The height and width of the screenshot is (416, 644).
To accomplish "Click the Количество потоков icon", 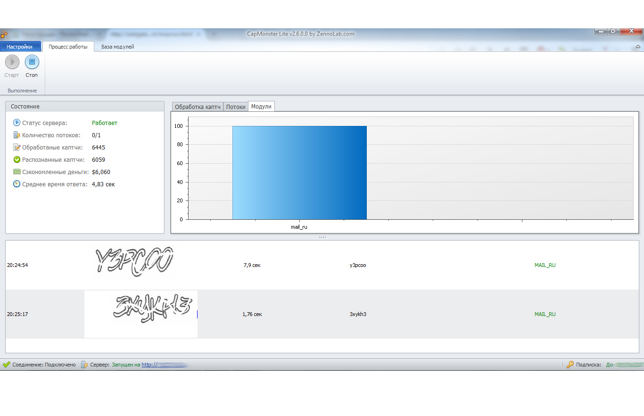I will pyautogui.click(x=17, y=135).
